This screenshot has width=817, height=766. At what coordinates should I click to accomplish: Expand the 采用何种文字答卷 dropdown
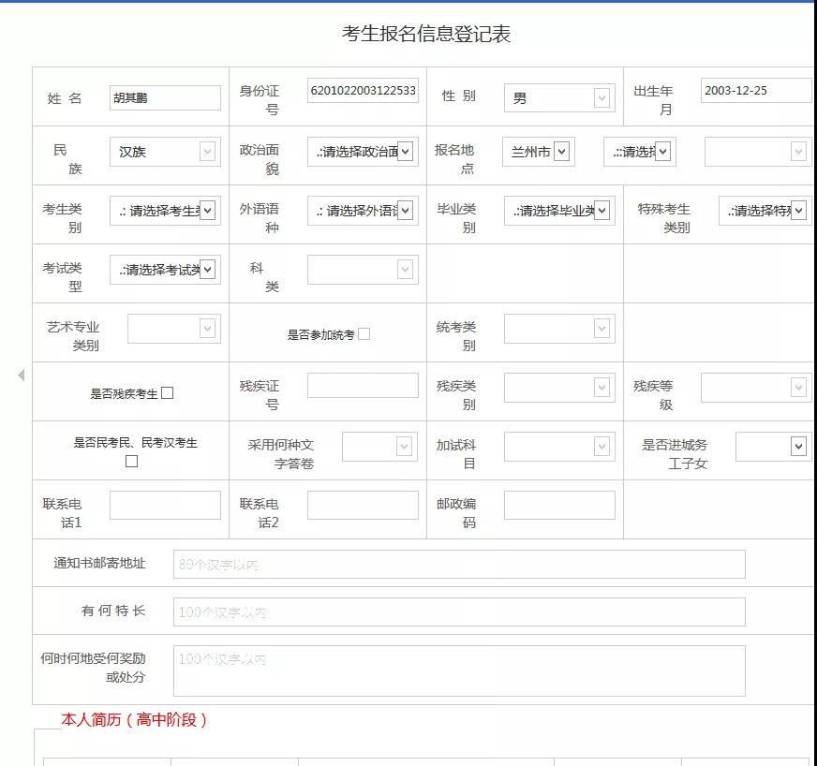point(379,447)
